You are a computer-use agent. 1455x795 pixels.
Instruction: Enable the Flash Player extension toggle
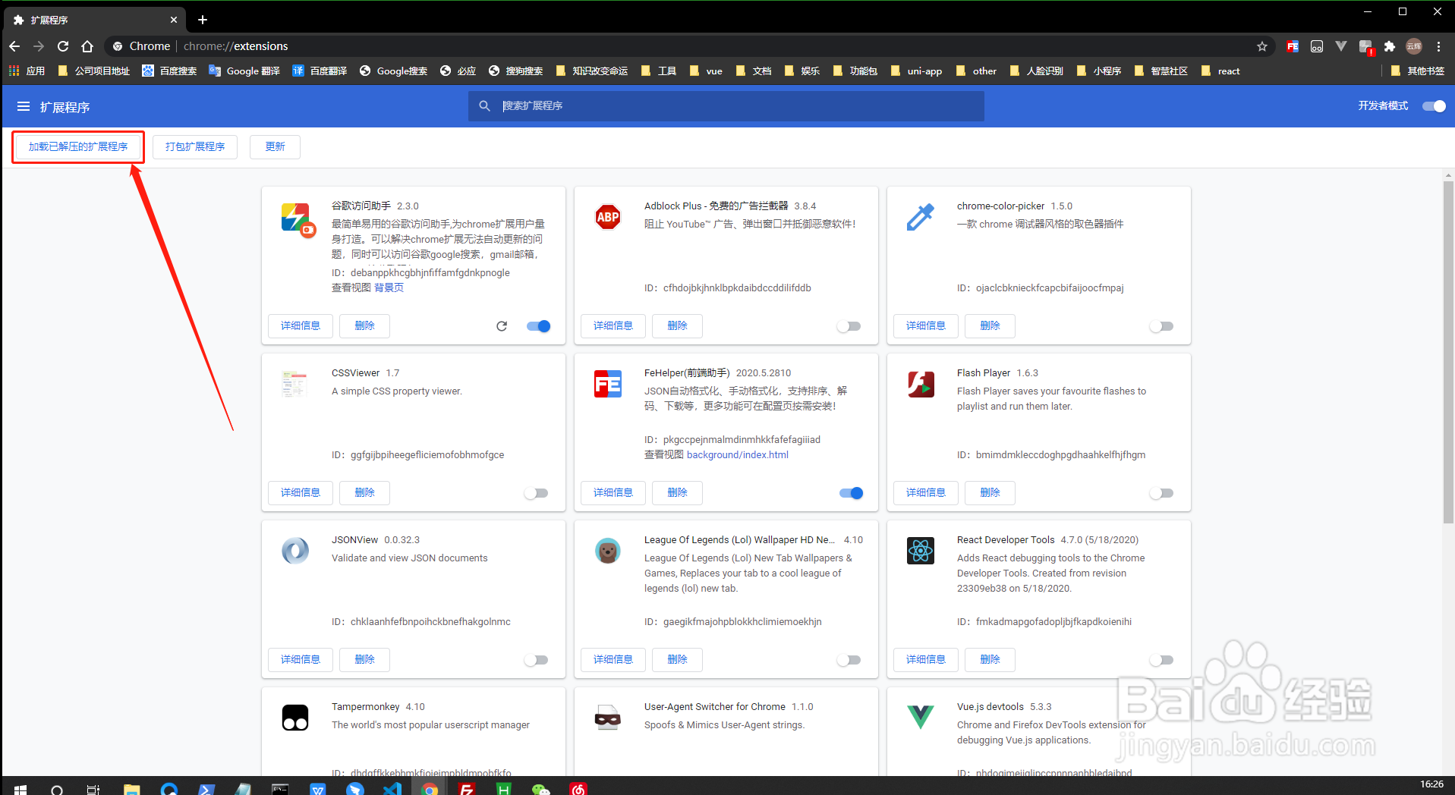coord(1161,493)
